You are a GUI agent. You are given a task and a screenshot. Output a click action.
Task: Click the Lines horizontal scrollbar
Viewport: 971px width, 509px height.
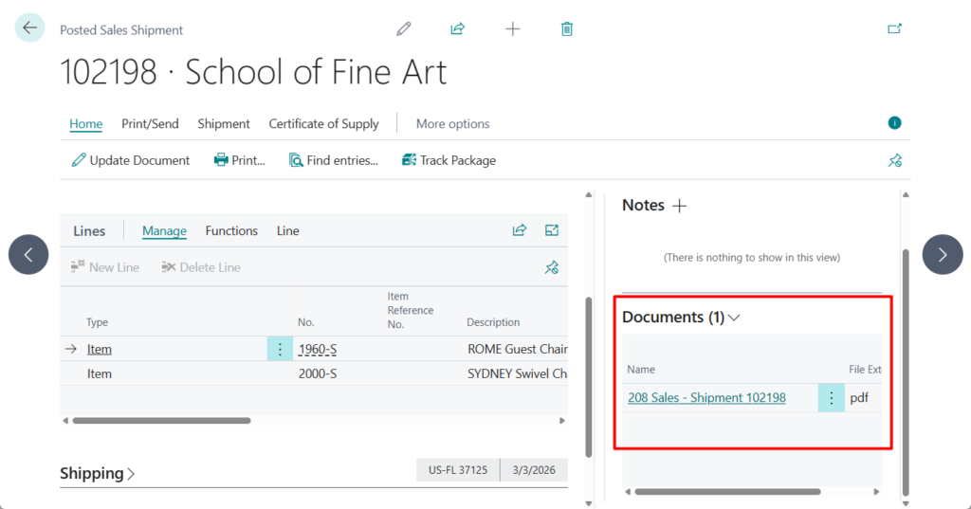coord(161,420)
